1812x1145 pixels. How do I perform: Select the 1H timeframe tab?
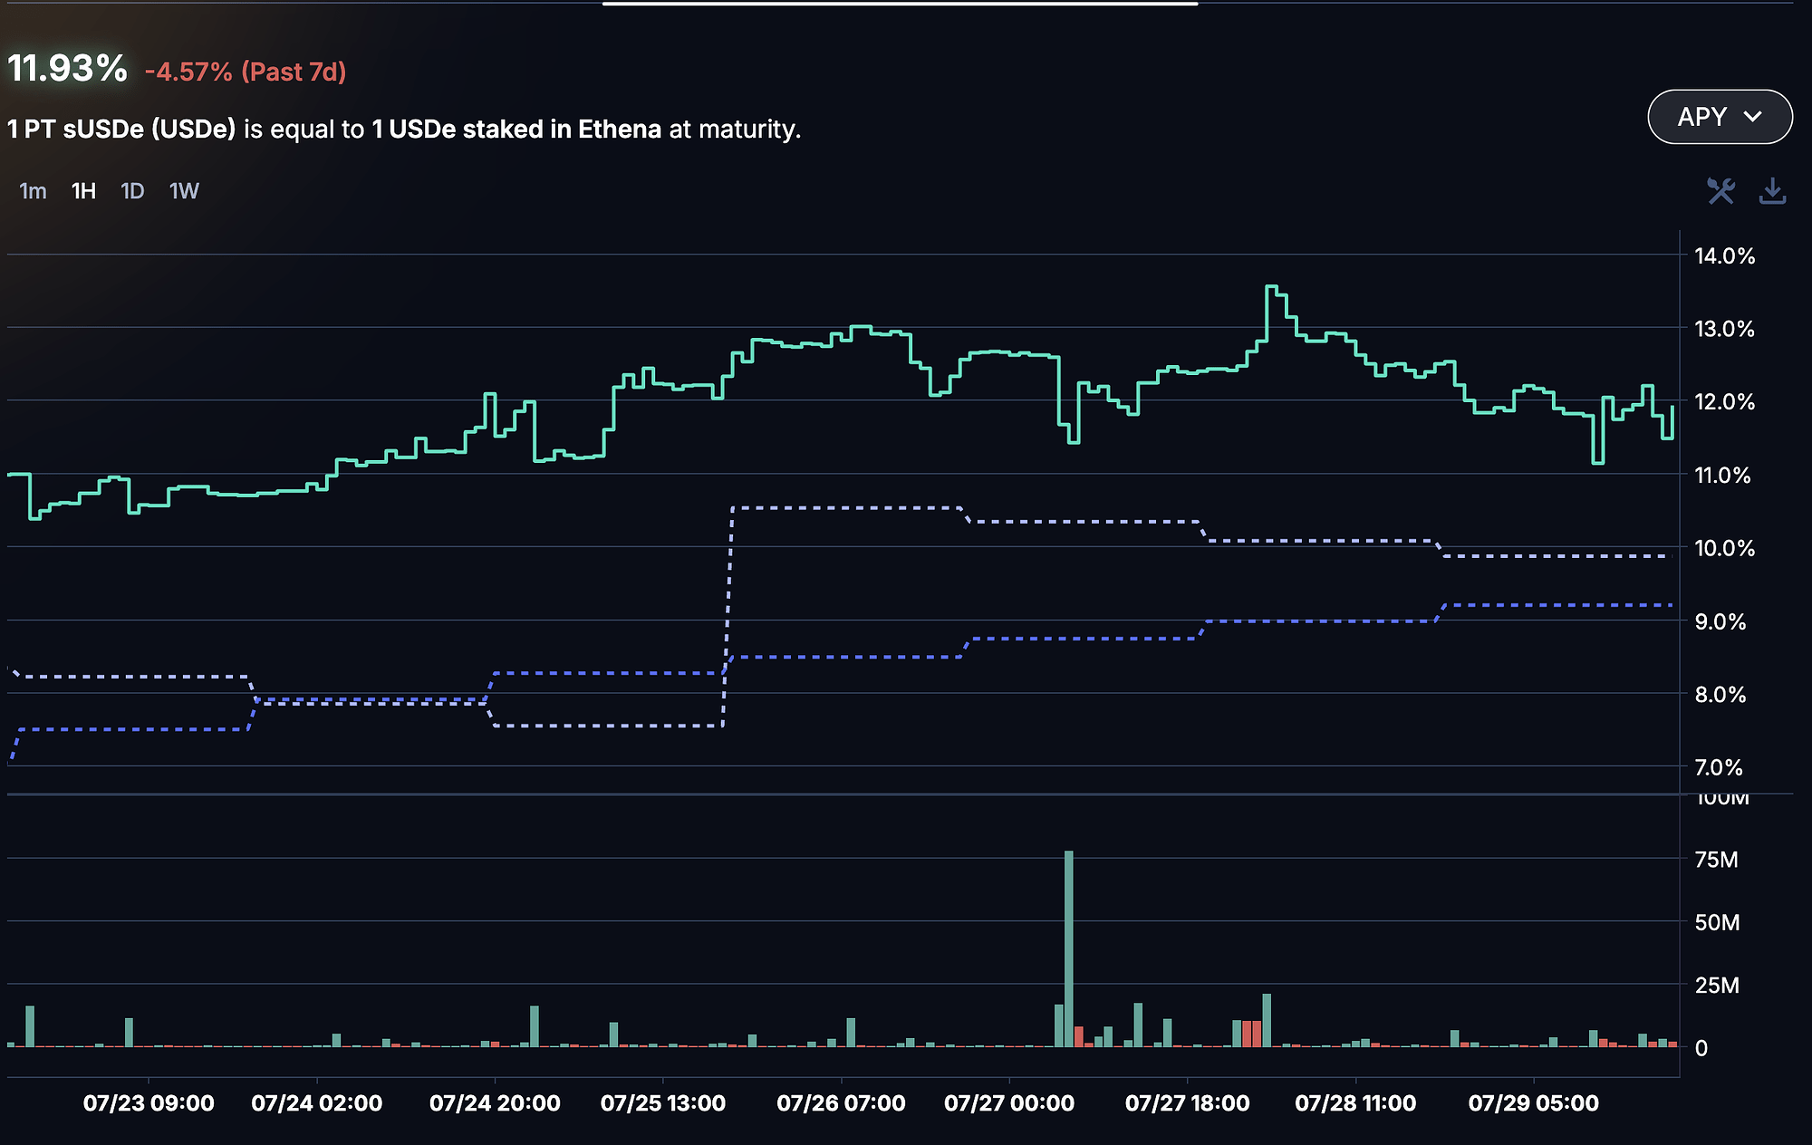83,191
